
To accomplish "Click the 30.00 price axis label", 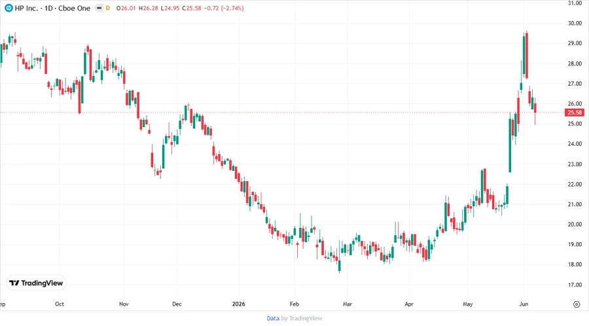I will click(x=575, y=24).
